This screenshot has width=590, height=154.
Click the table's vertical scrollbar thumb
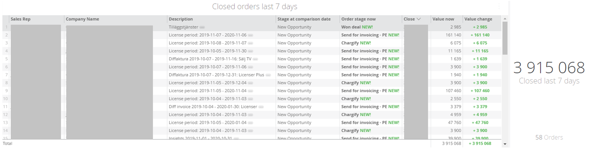click(504, 38)
